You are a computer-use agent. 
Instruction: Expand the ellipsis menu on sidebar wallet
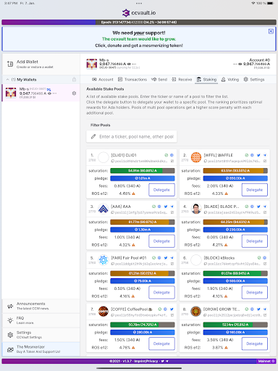coord(55,93)
